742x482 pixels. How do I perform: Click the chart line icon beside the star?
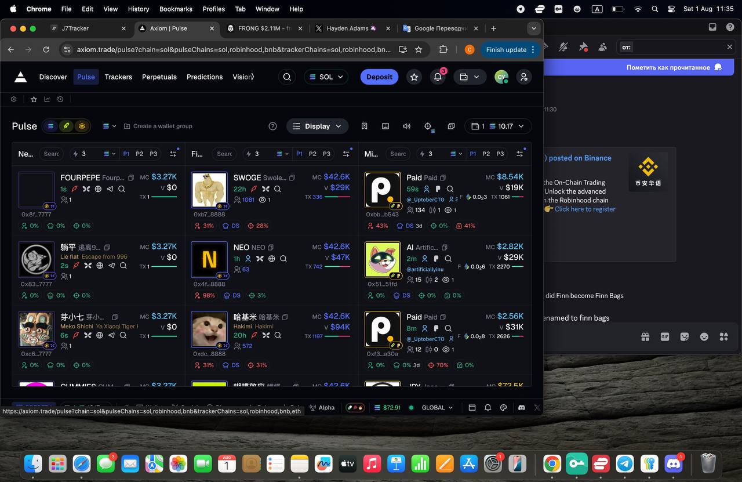pos(47,99)
